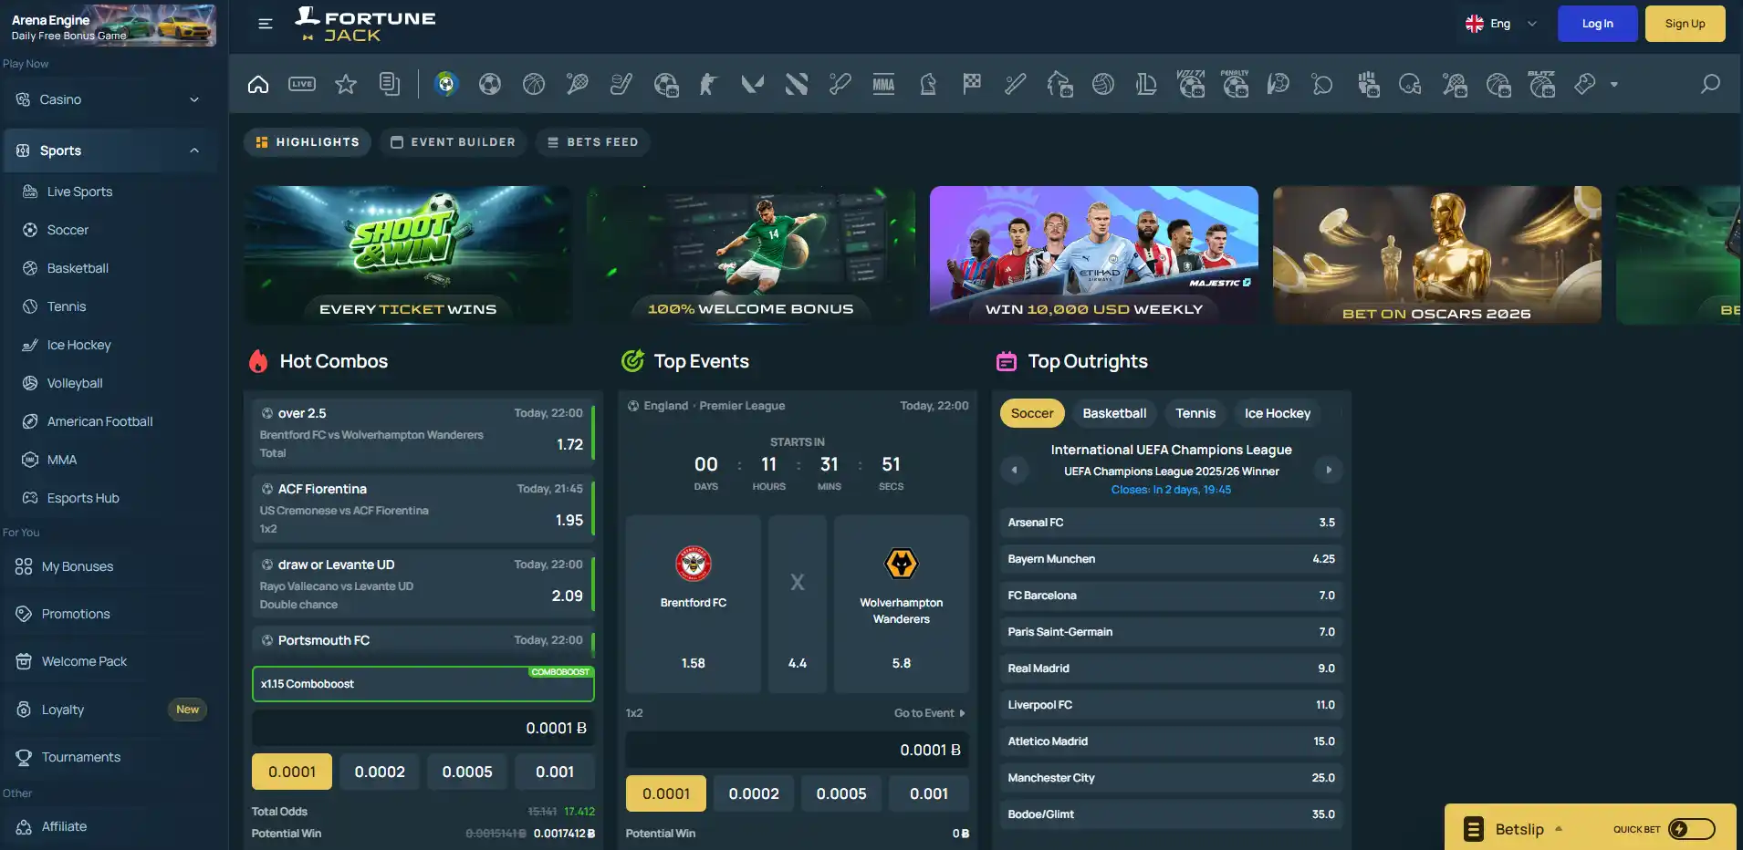
Task: Select the Dota 2 icon in toolbar
Action: [797, 85]
